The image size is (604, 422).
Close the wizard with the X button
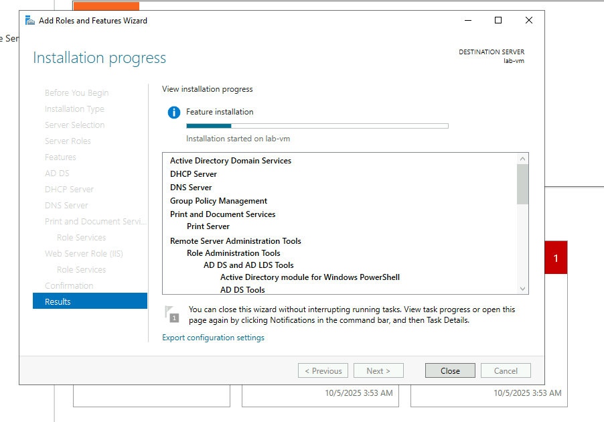pos(529,20)
